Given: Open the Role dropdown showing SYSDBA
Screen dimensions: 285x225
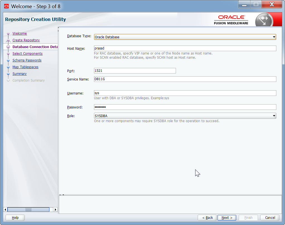Looking at the screenshot, I should [x=185, y=116].
